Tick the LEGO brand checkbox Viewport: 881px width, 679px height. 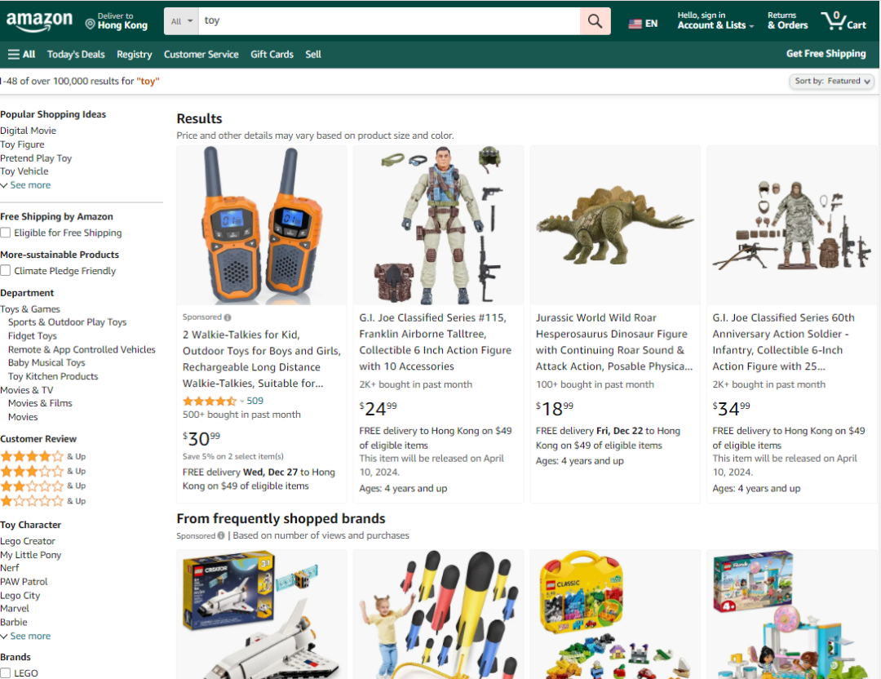tap(6, 673)
